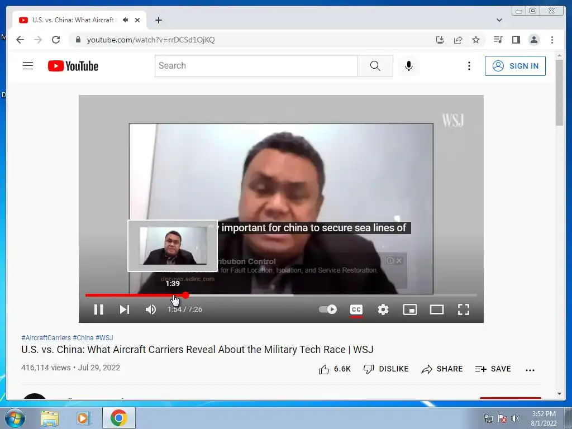The image size is (572, 429).
Task: Click SAVE to playlist button
Action: pos(493,369)
